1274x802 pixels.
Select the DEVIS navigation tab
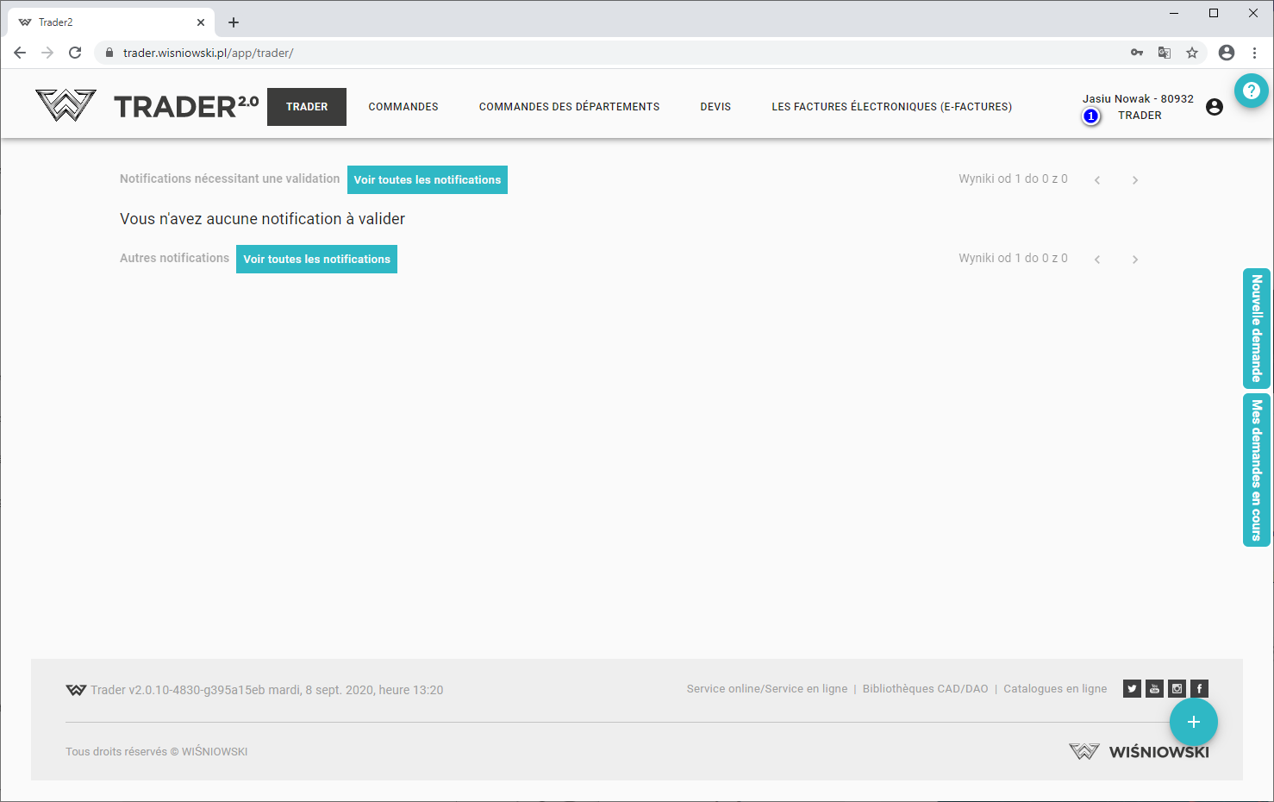click(x=715, y=107)
